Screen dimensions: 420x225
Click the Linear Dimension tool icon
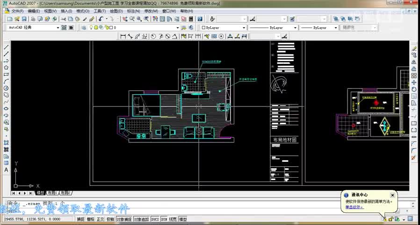(123, 36)
